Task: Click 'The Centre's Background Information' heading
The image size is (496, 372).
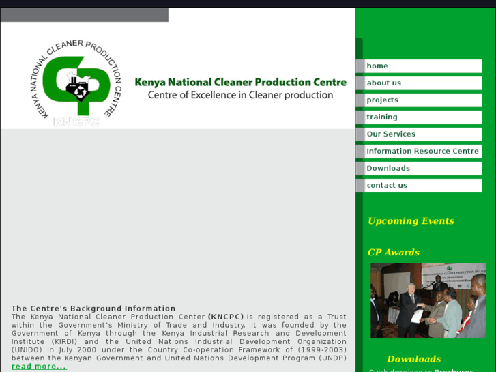Action: click(93, 309)
